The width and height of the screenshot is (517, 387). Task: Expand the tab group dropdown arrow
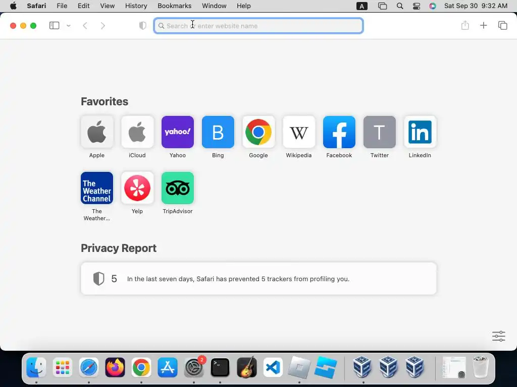(69, 25)
